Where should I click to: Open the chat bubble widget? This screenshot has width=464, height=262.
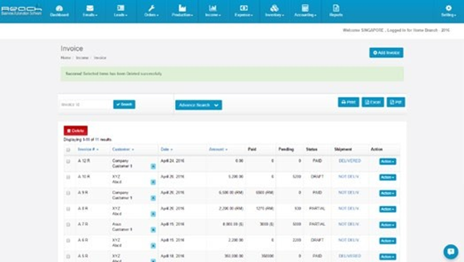pyautogui.click(x=451, y=251)
